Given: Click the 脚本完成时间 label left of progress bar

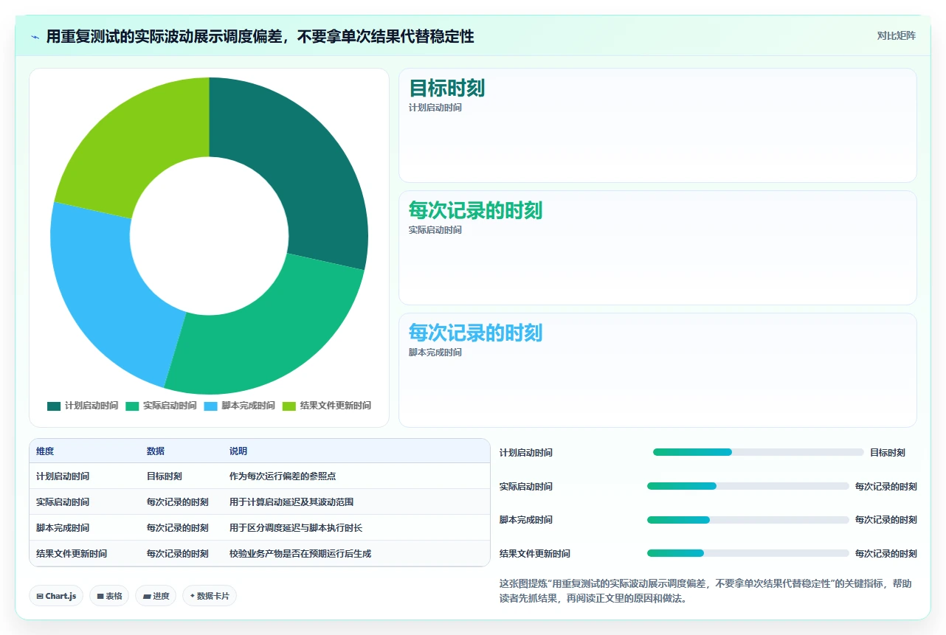Looking at the screenshot, I should (526, 520).
